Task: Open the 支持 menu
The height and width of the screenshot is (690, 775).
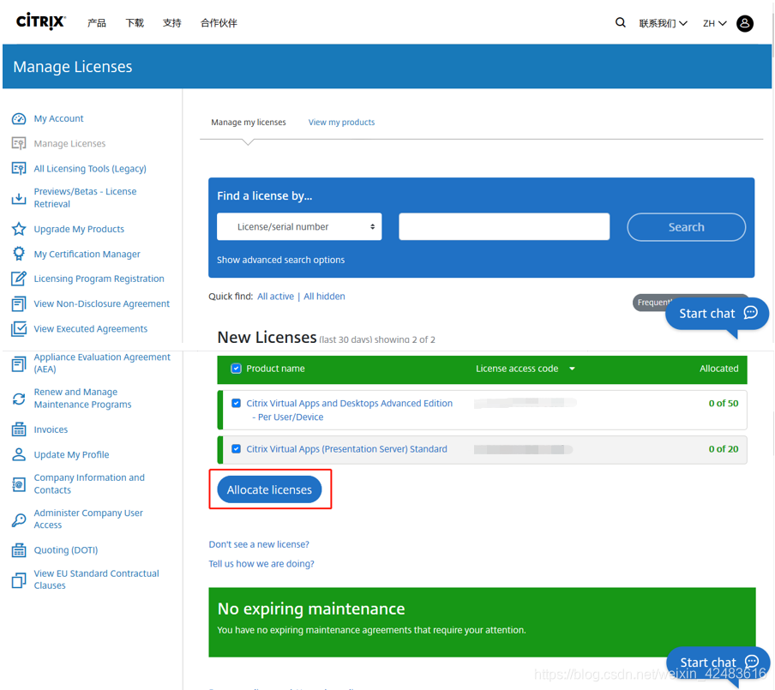Action: tap(172, 23)
